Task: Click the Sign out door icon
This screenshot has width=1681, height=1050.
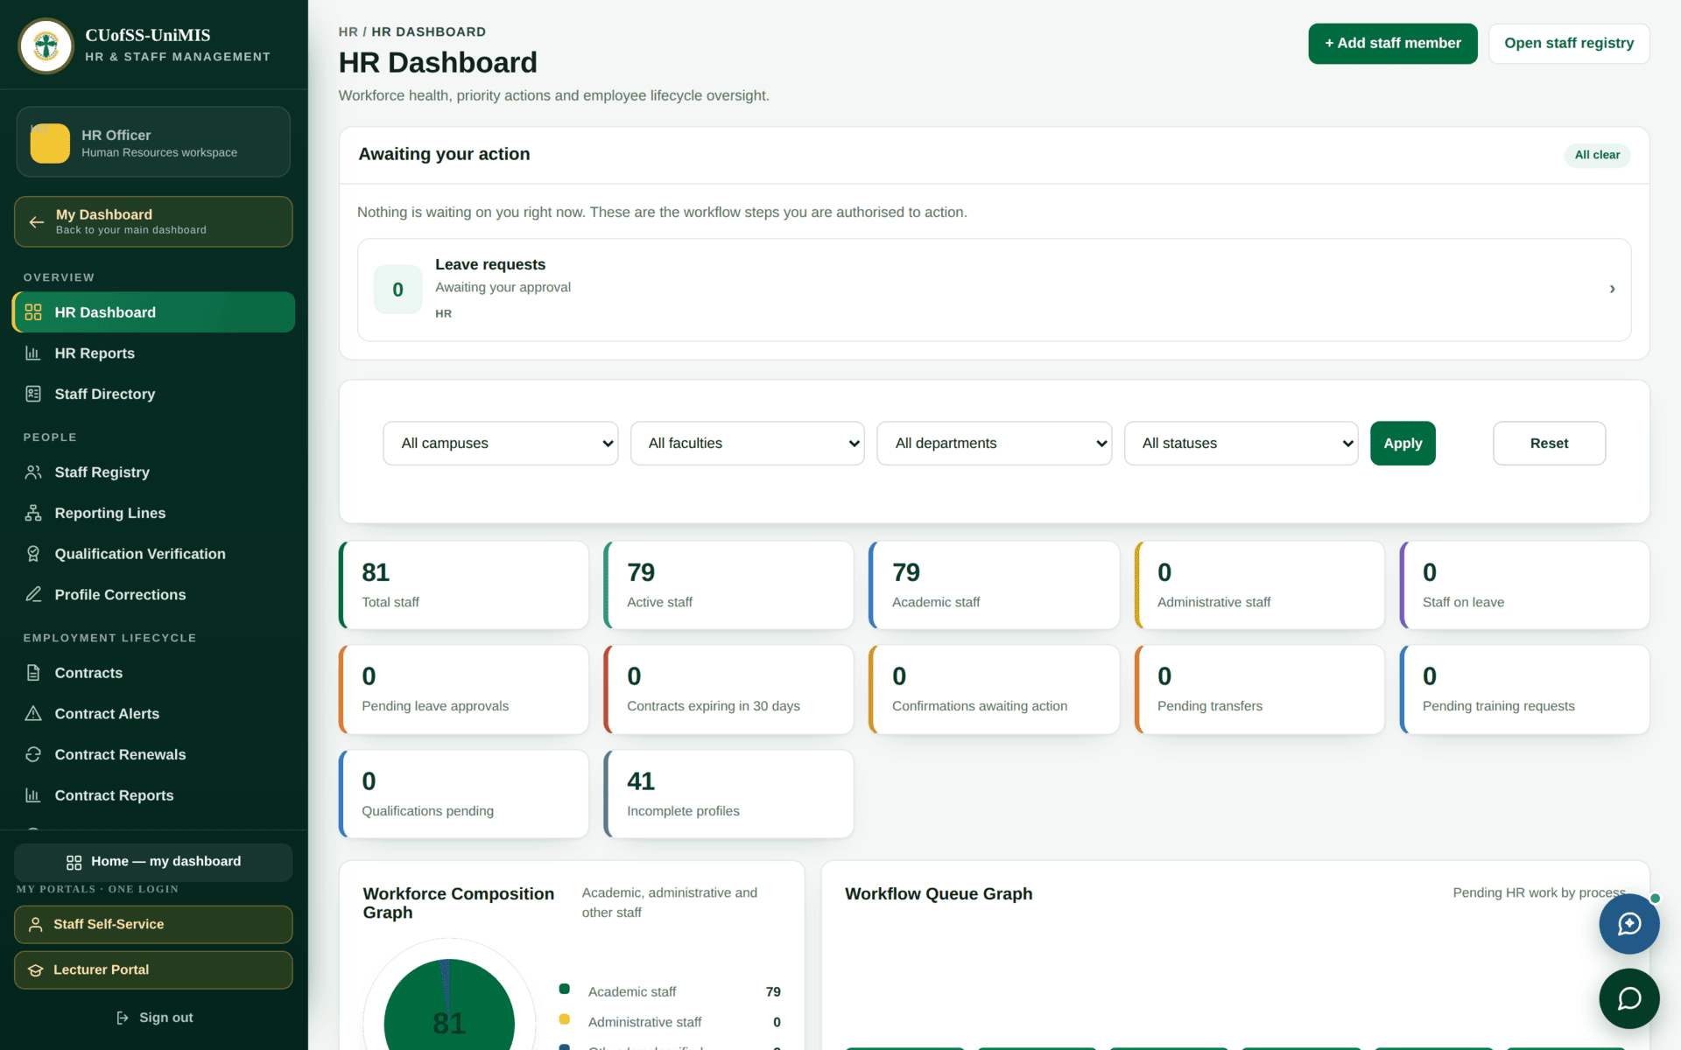Action: [x=123, y=1018]
